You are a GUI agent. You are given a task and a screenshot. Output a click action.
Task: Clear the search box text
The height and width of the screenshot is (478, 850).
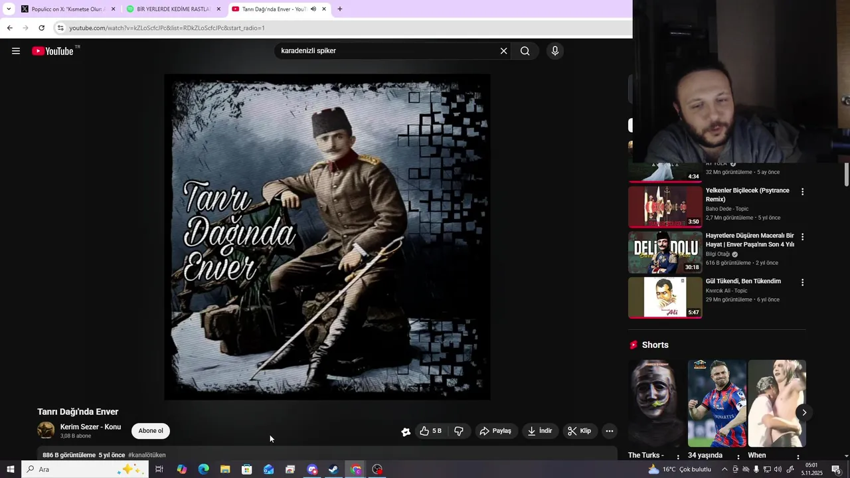pyautogui.click(x=503, y=51)
